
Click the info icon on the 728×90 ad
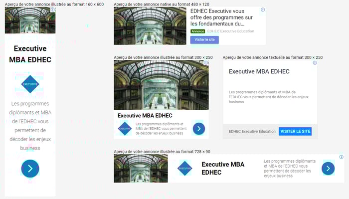342,157
